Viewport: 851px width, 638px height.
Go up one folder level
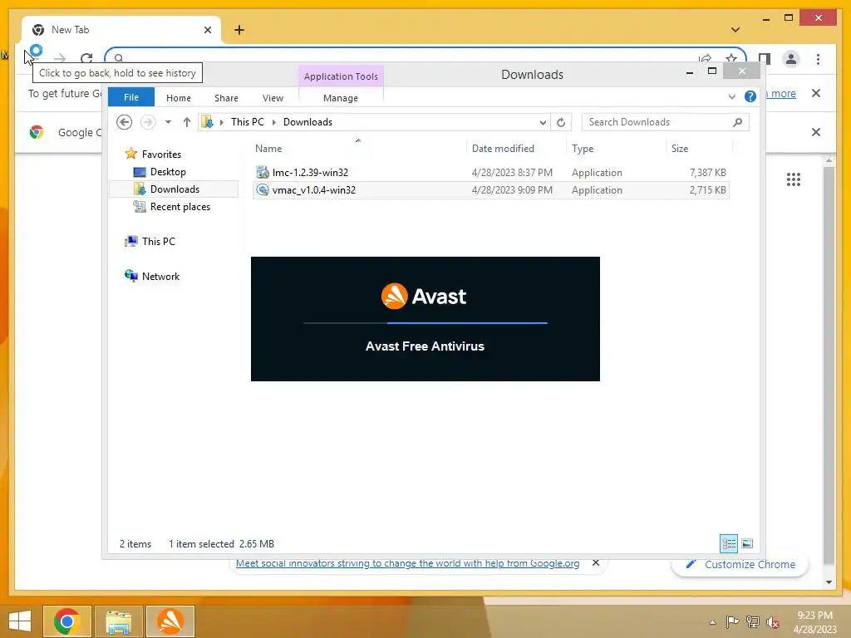(187, 122)
